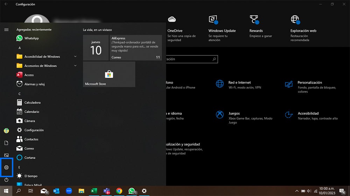This screenshot has width=350, height=196.
Task: Launch Access from the app list
Action: click(29, 75)
